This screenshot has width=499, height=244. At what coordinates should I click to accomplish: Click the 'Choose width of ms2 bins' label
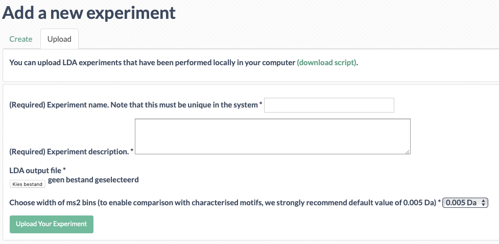pos(222,202)
